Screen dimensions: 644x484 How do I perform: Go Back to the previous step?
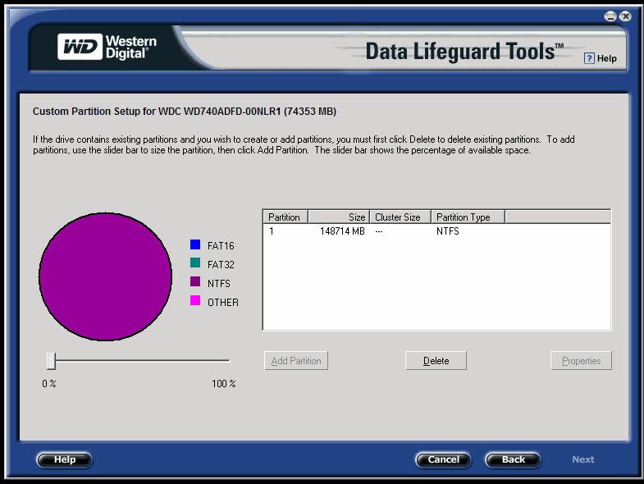(513, 459)
